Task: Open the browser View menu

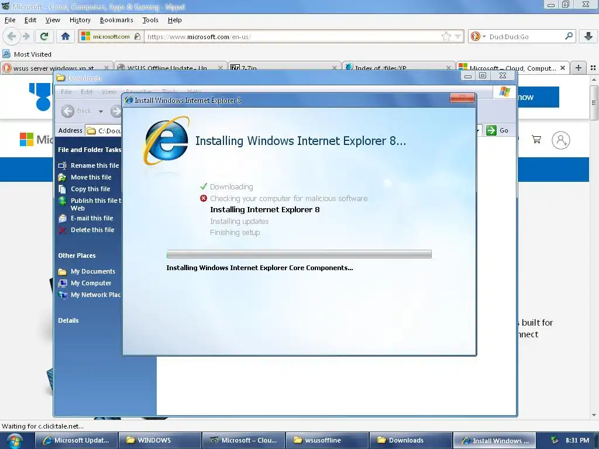Action: pos(53,20)
